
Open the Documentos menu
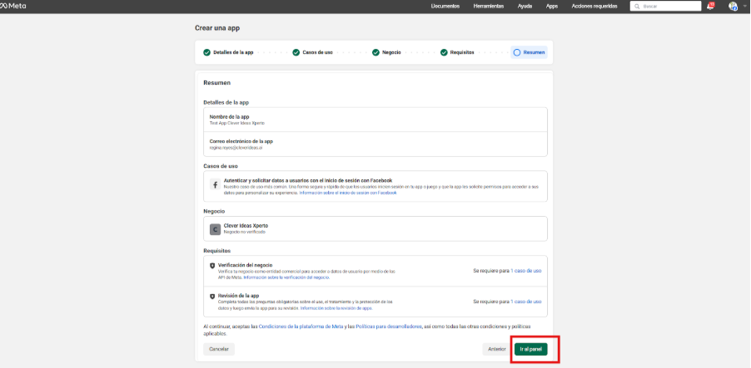[x=445, y=6]
